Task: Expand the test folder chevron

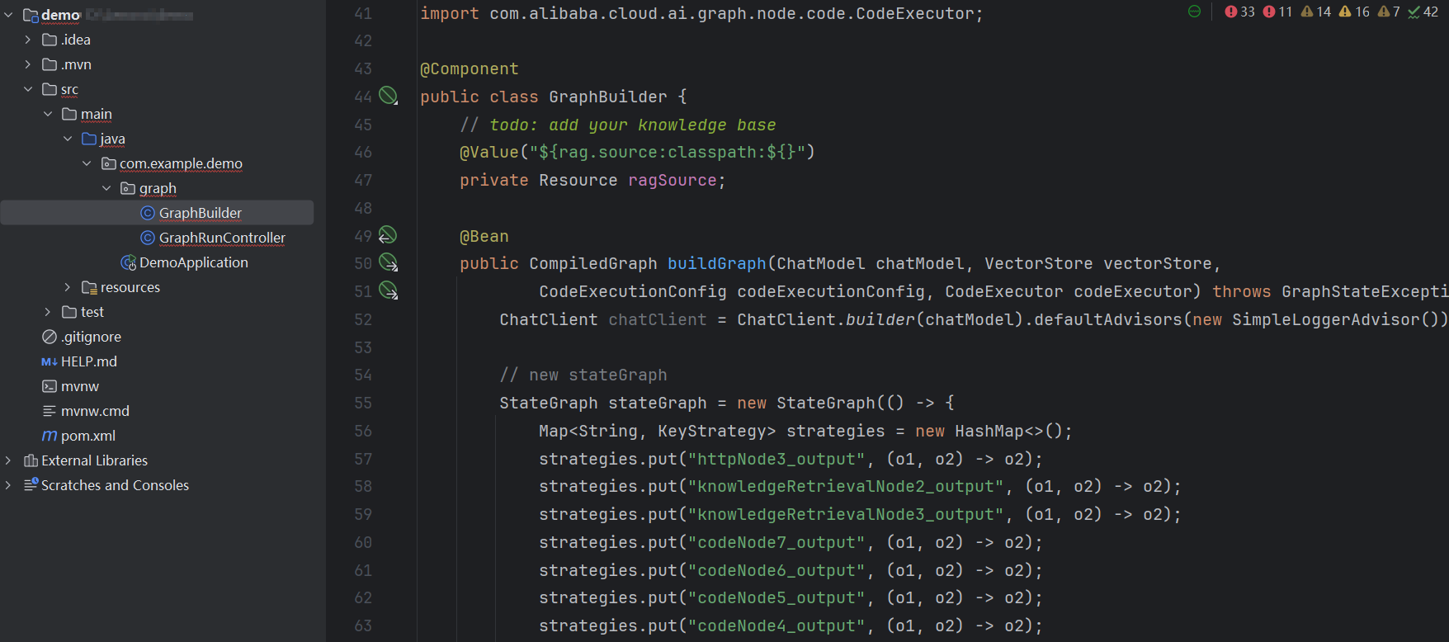Action: point(48,312)
